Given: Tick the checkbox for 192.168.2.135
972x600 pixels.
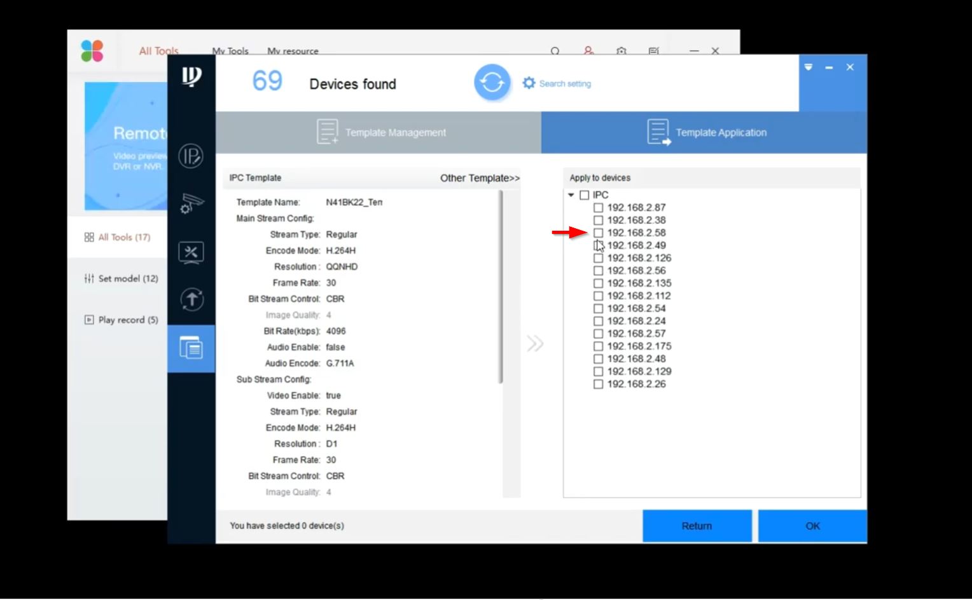Looking at the screenshot, I should click(598, 283).
